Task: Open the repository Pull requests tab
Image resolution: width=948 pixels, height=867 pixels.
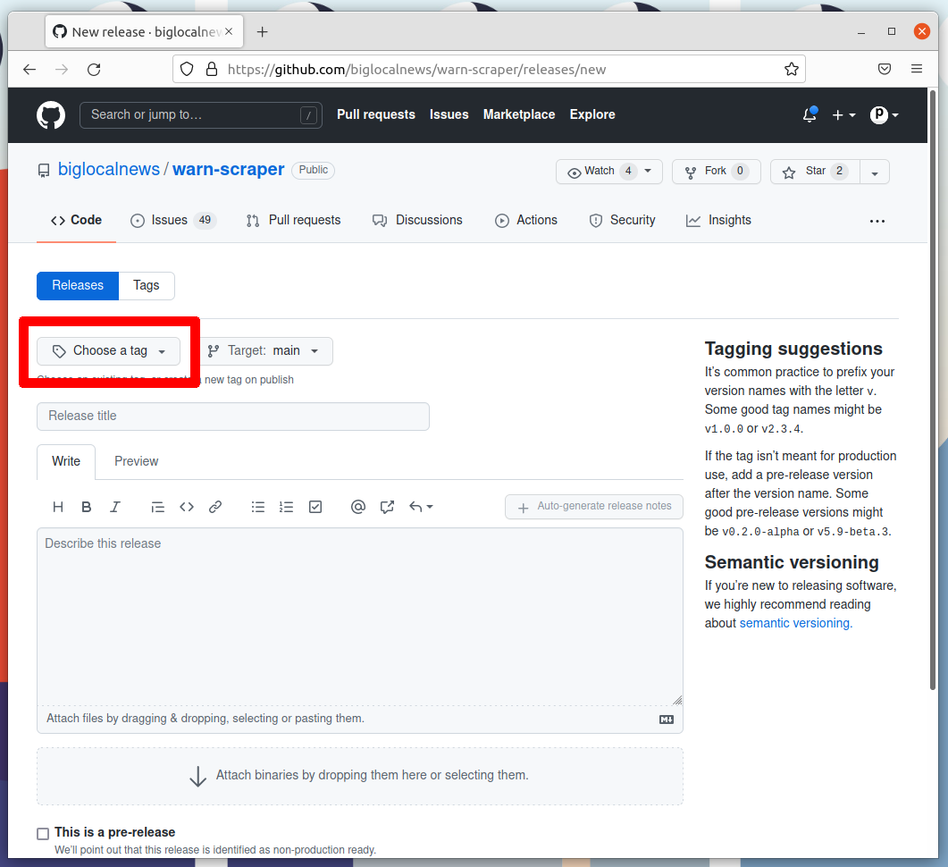Action: (294, 221)
